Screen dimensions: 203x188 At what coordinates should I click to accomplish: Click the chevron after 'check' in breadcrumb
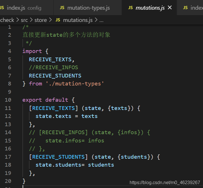click(17, 20)
